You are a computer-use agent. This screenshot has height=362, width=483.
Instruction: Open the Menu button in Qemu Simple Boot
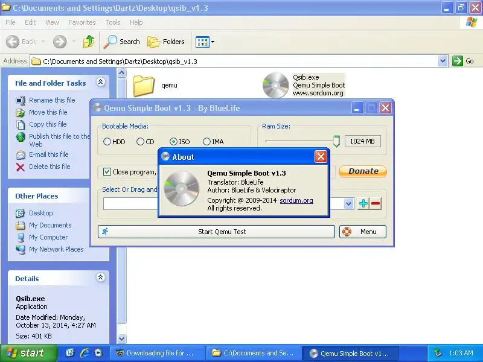coord(363,232)
